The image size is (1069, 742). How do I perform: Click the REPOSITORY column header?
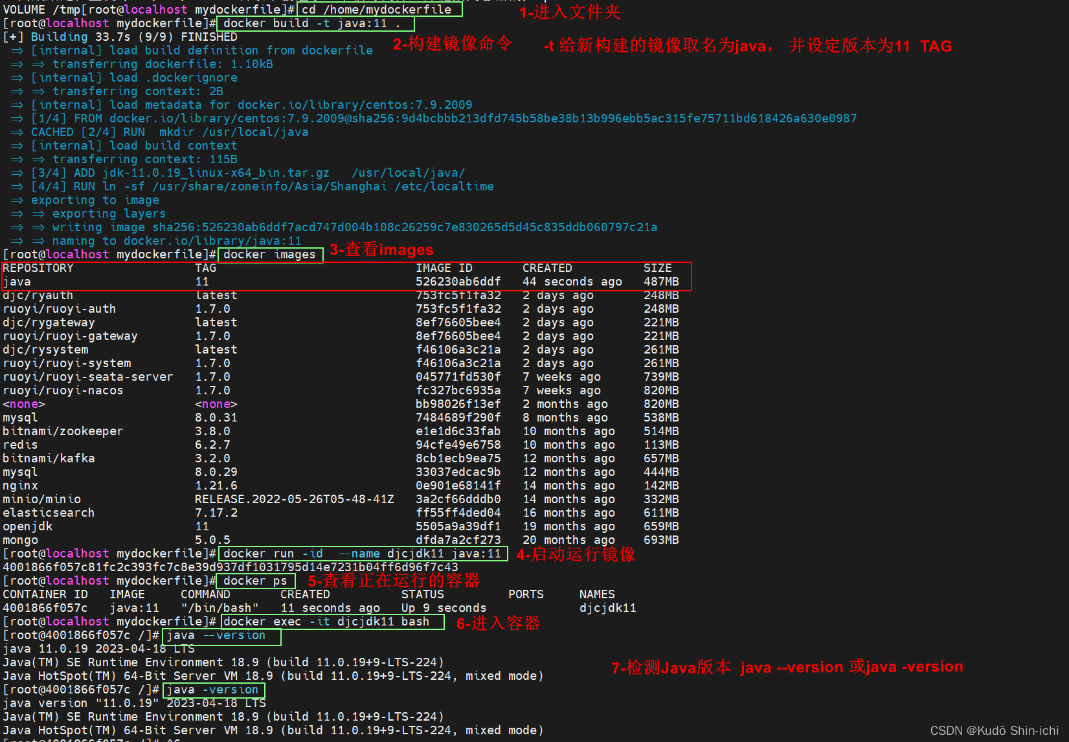[38, 268]
